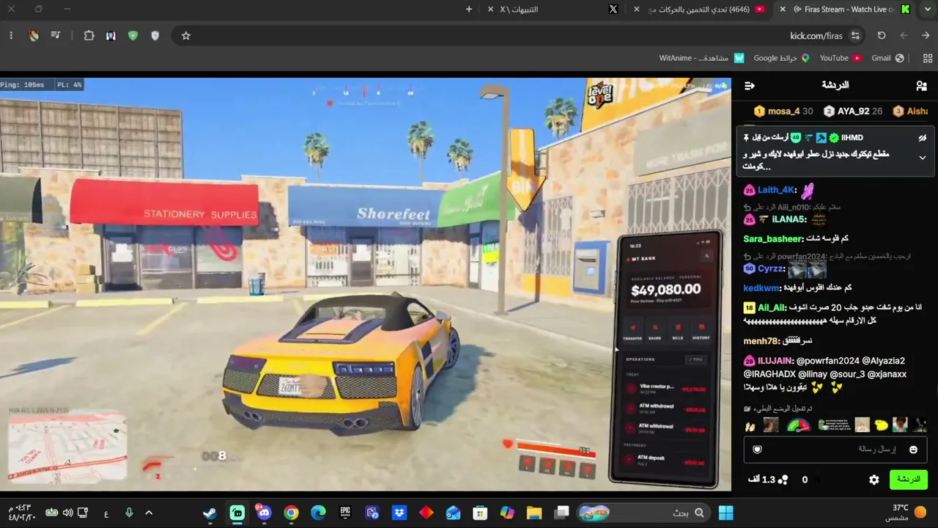This screenshot has width=938, height=528.
Task: Expand the pinned message chevron
Action: (923, 158)
